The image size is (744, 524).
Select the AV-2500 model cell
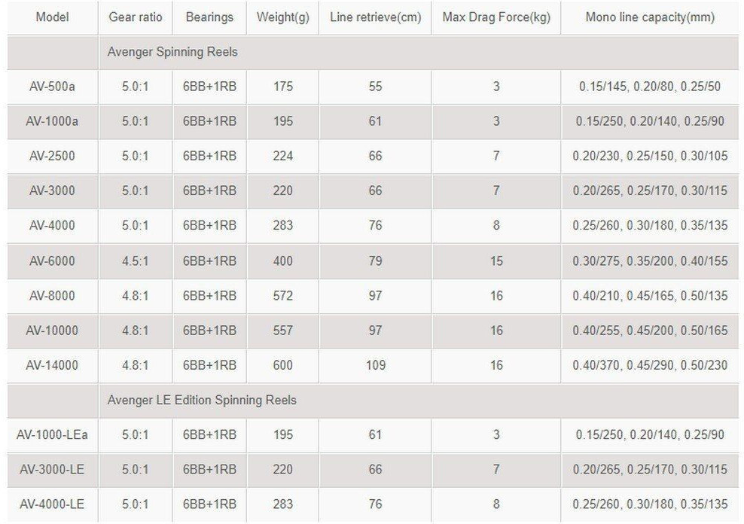tap(52, 156)
